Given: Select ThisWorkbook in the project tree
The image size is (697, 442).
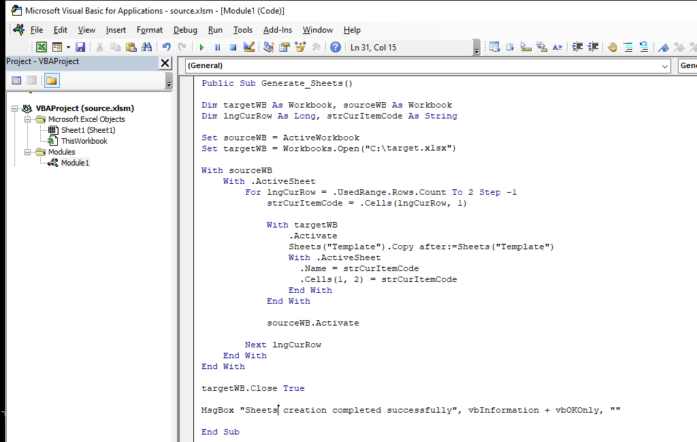Looking at the screenshot, I should pyautogui.click(x=84, y=141).
